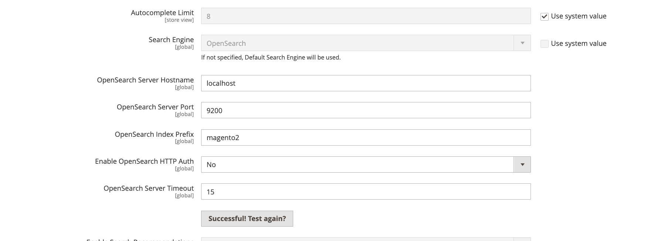This screenshot has width=664, height=241.
Task: Click into the OpenSearch Server Port field
Action: [366, 110]
